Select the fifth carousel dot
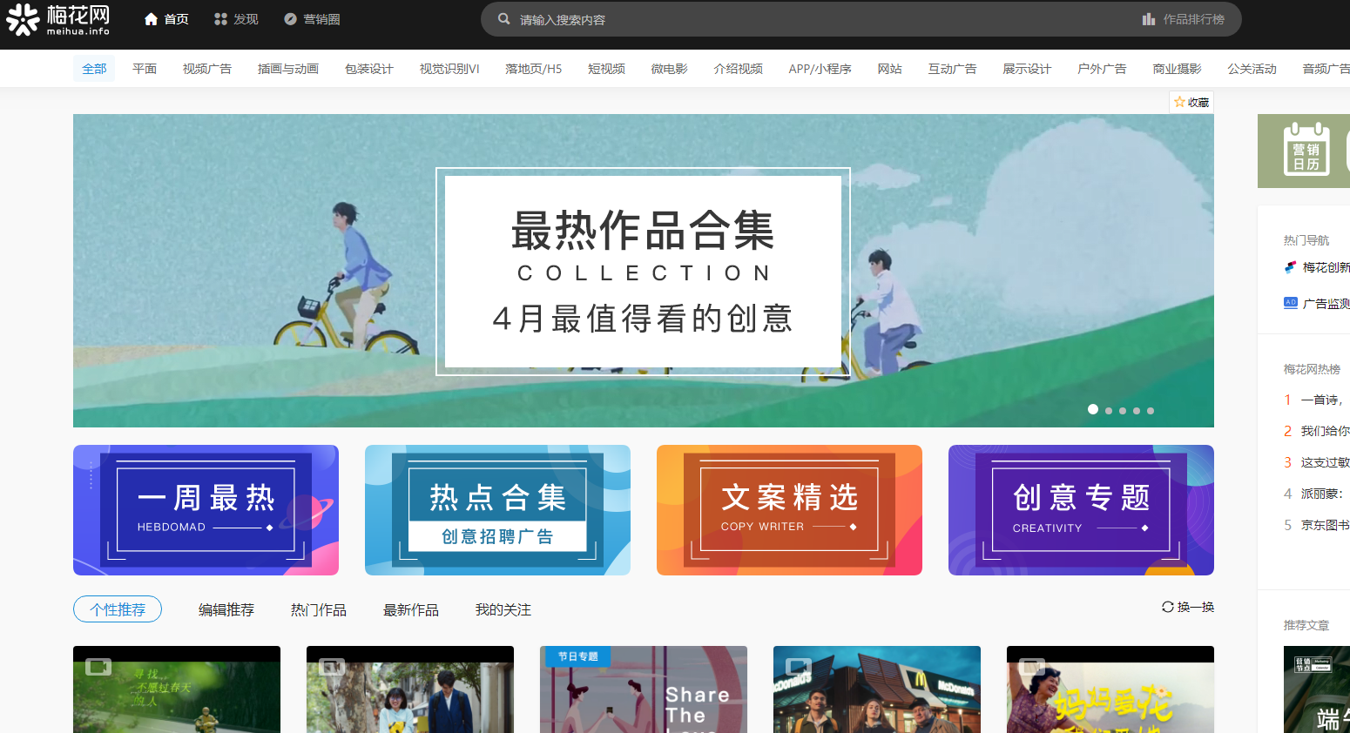 (1150, 409)
